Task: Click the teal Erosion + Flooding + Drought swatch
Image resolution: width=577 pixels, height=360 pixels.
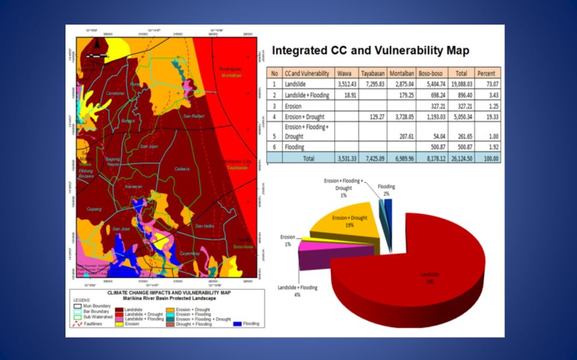Action: pyautogui.click(x=170, y=319)
